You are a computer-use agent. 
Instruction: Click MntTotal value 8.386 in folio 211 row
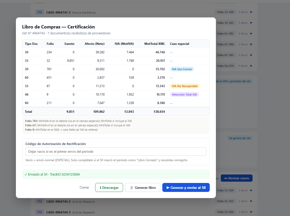click(161, 103)
